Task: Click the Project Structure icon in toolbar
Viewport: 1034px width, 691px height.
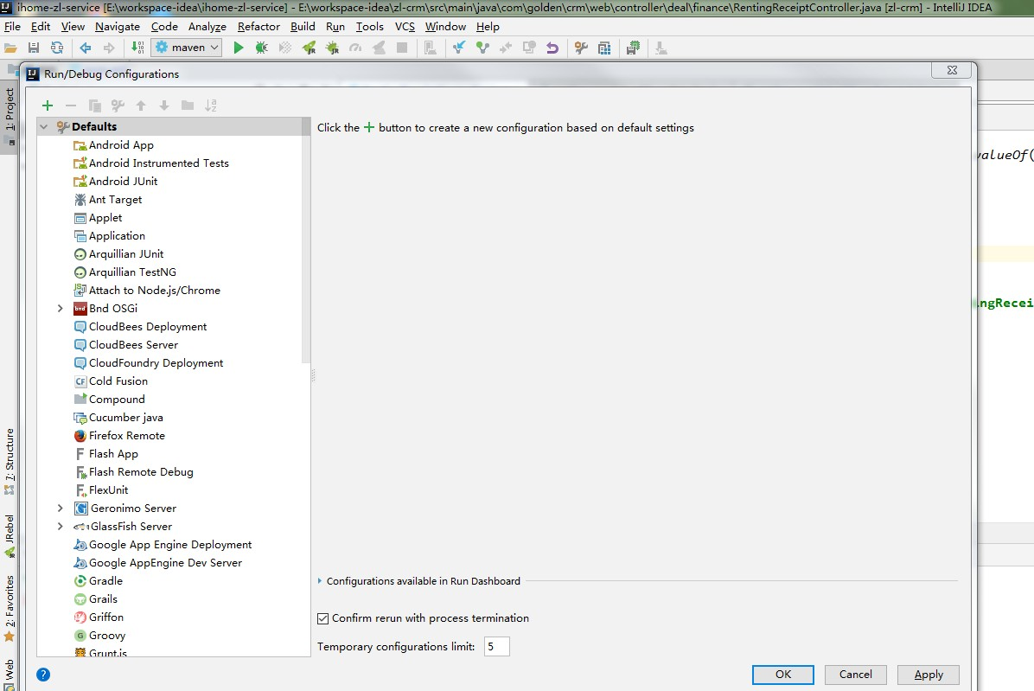Action: [604, 48]
